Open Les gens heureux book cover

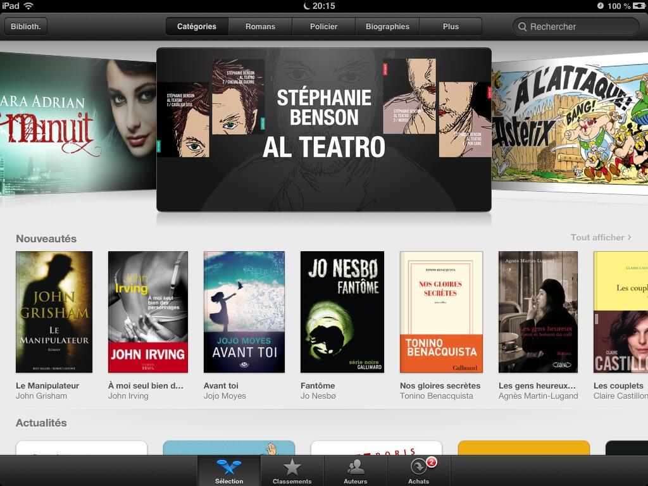tap(538, 312)
